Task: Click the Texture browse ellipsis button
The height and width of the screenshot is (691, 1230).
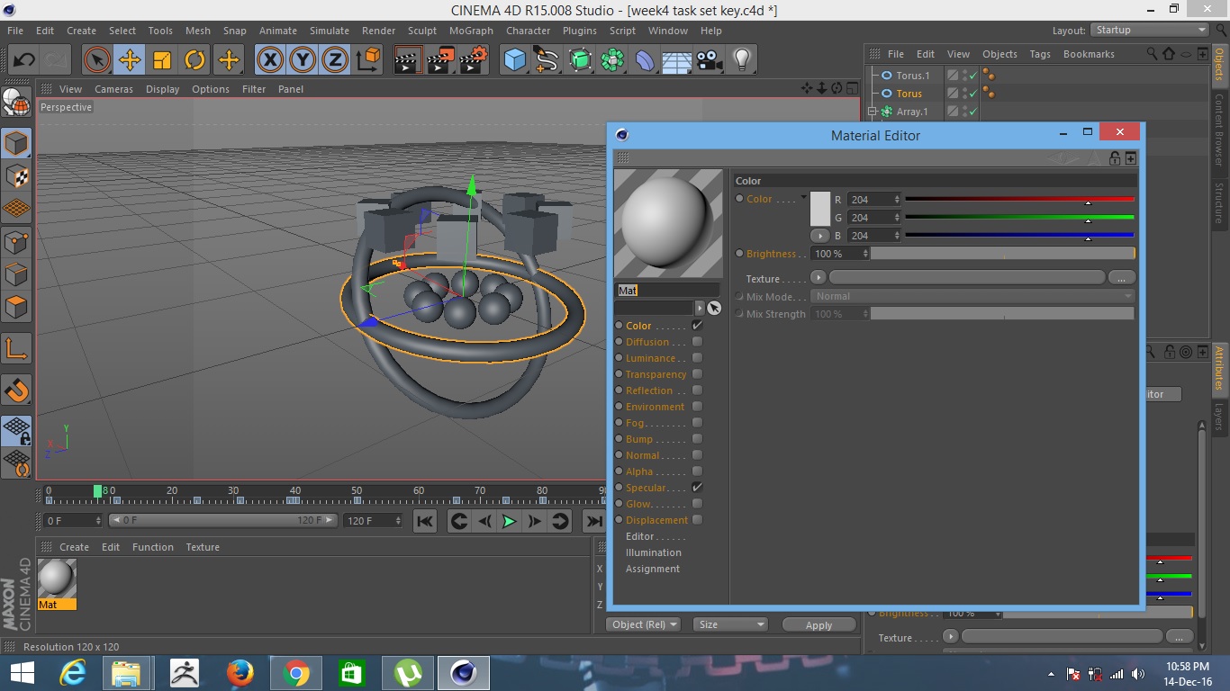Action: click(1122, 278)
